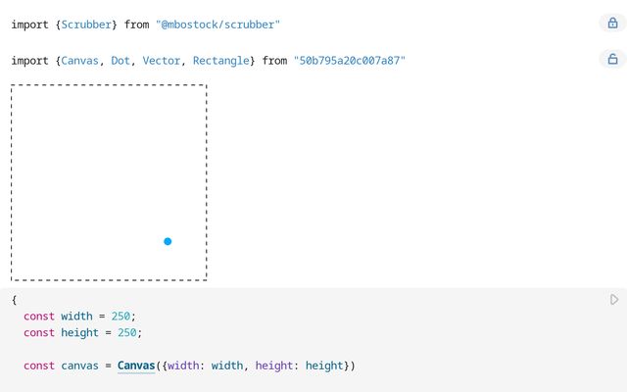Click the Scrubber import name
The height and width of the screenshot is (392, 627).
click(86, 24)
